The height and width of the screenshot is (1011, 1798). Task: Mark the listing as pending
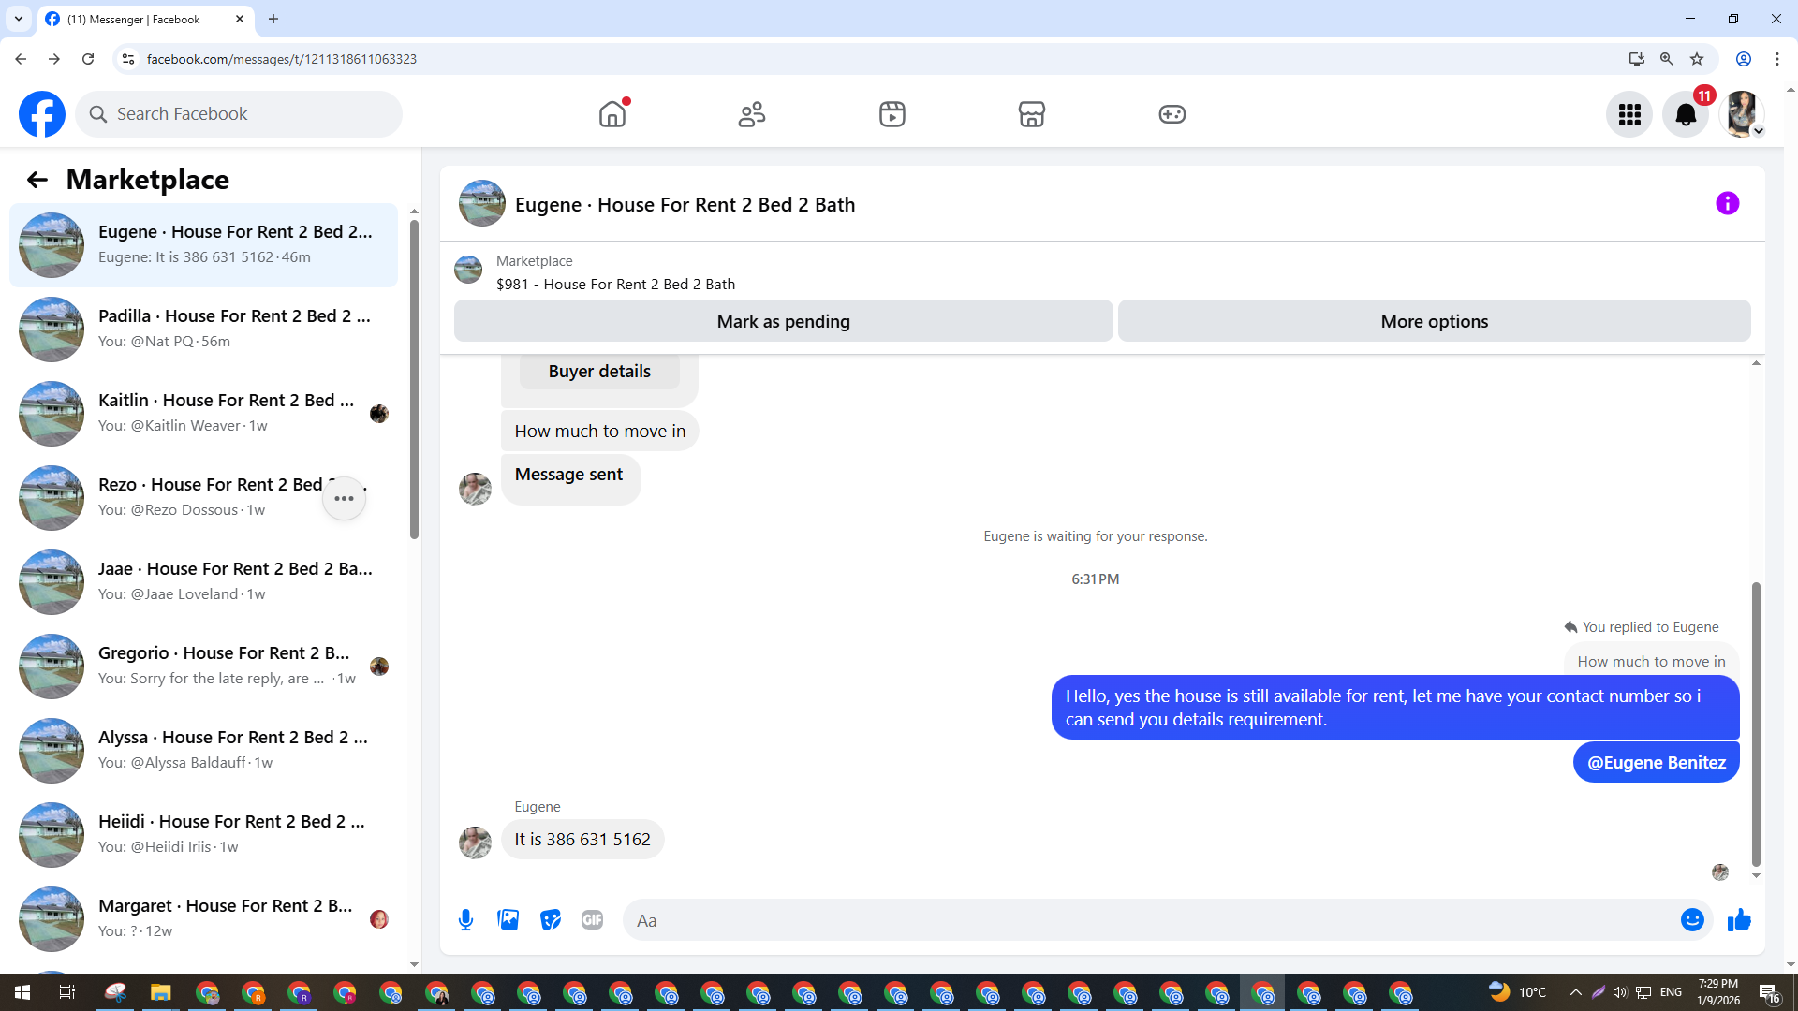click(783, 321)
